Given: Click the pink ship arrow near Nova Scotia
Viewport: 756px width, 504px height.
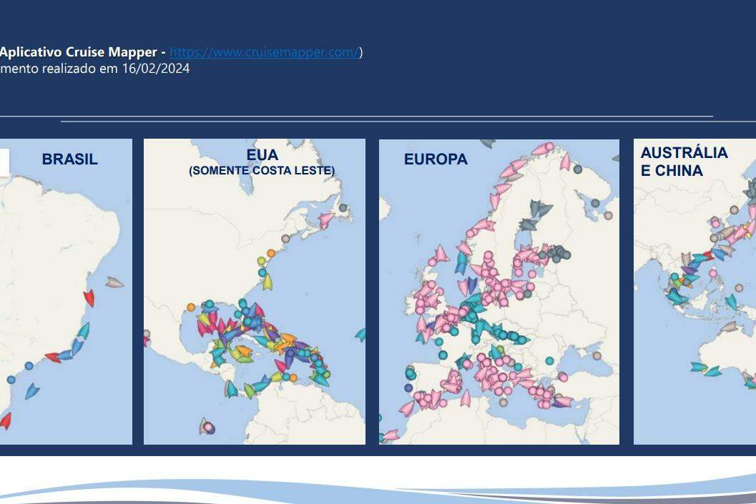Looking at the screenshot, I should click(326, 219).
